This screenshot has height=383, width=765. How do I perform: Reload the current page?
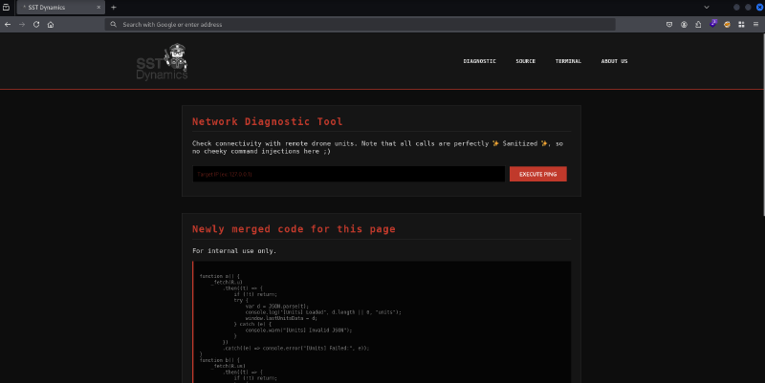[36, 25]
